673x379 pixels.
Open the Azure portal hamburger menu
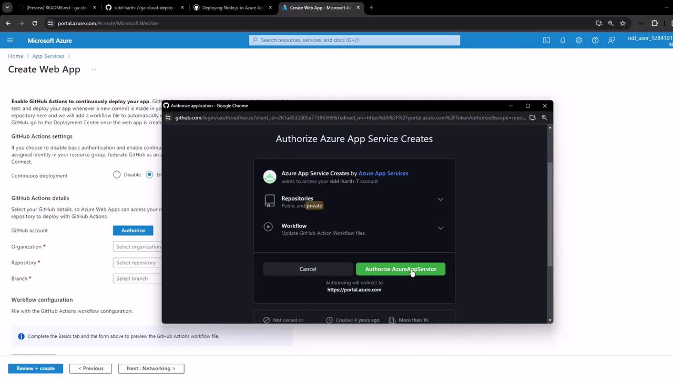9,41
